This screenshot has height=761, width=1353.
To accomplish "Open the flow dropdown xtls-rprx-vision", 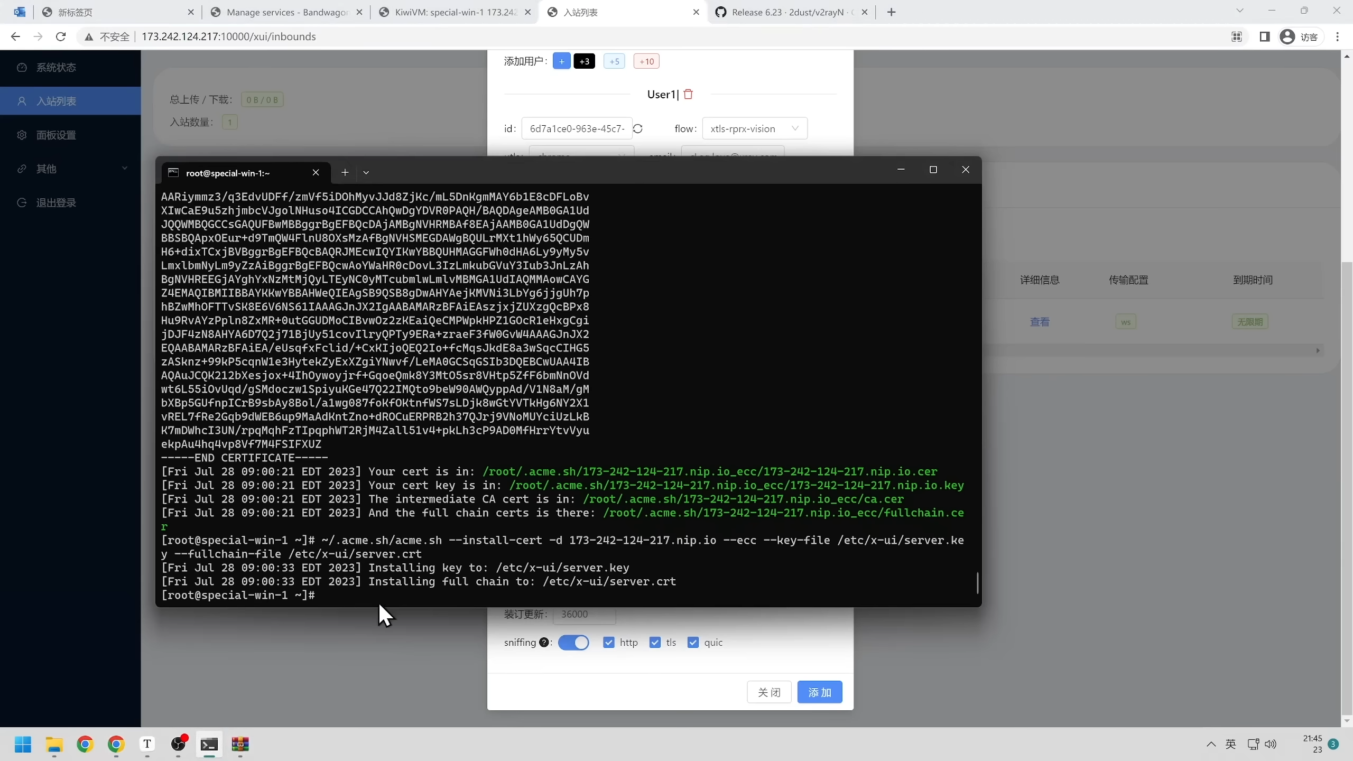I will 755,128.
